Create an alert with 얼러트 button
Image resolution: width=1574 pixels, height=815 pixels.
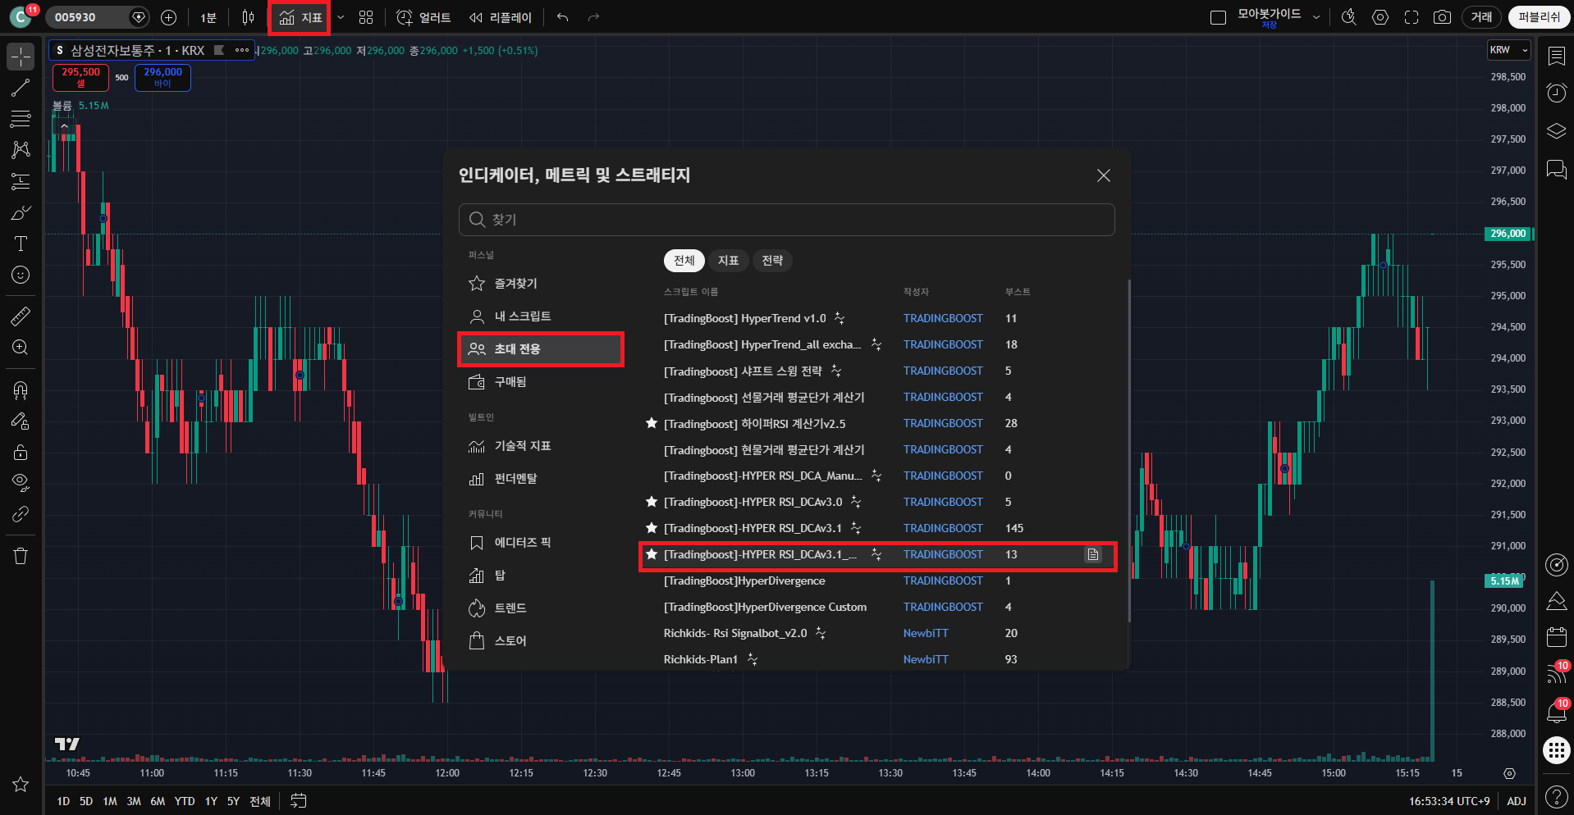pyautogui.click(x=423, y=17)
